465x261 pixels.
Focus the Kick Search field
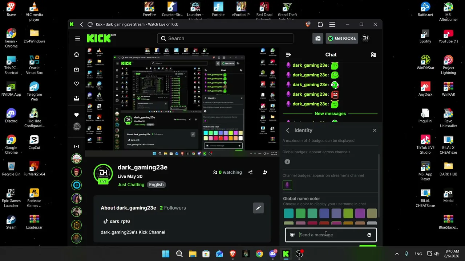tap(225, 38)
